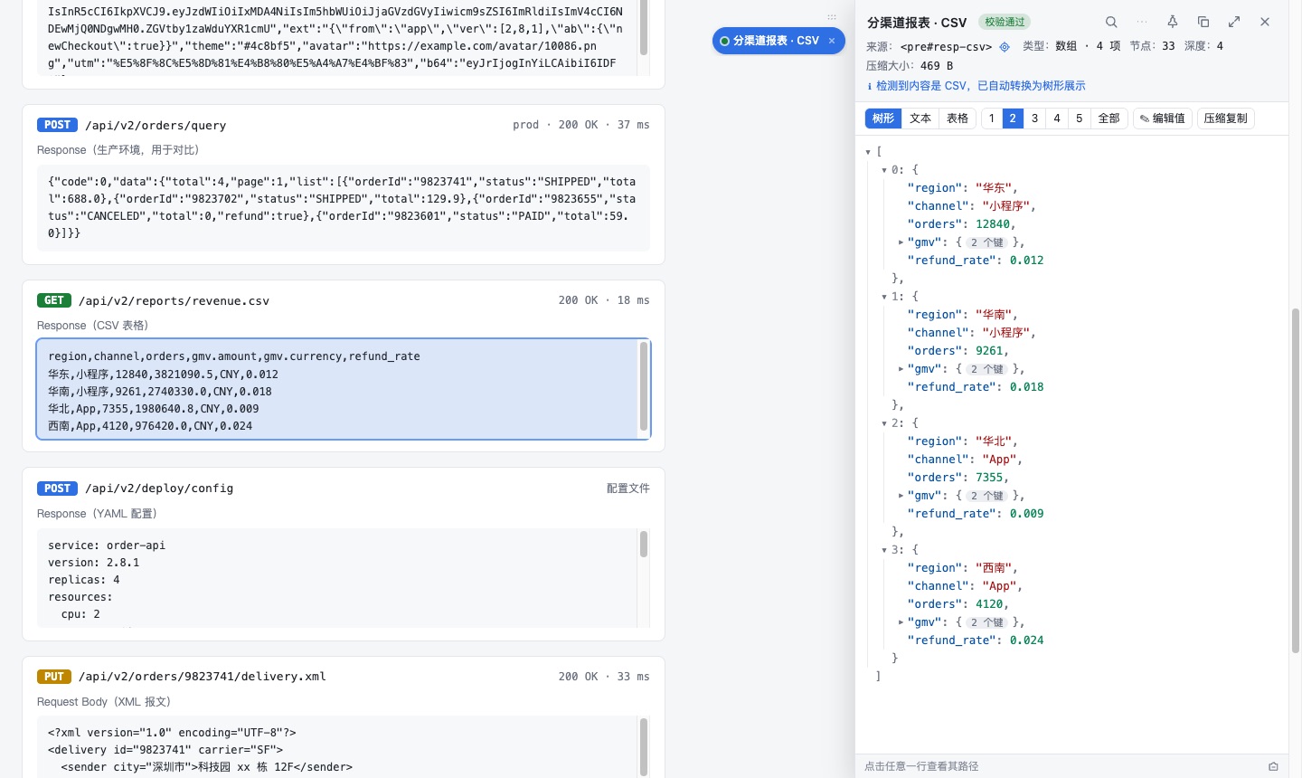Click the copy icon in the panel header
Image resolution: width=1302 pixels, height=778 pixels.
click(1203, 22)
